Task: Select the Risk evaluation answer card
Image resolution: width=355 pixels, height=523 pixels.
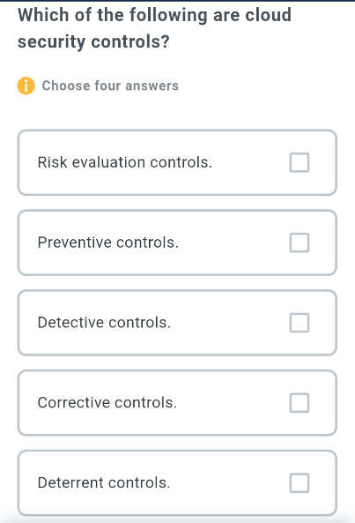Action: click(x=177, y=162)
